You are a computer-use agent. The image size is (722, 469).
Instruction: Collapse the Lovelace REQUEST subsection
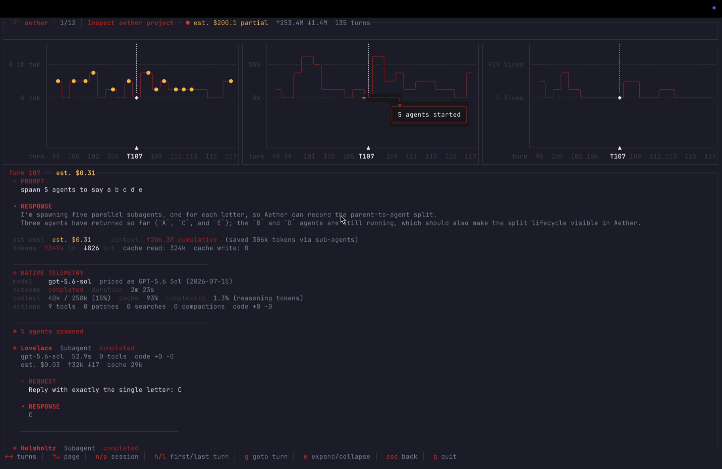coord(23,382)
